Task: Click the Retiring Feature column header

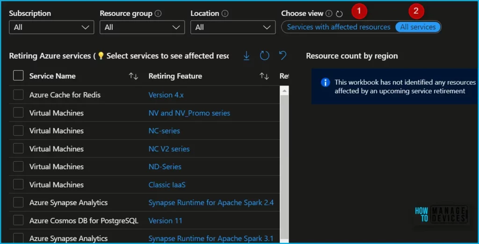Action: (175, 76)
